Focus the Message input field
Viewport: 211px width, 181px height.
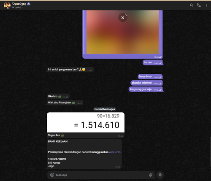[101, 175]
